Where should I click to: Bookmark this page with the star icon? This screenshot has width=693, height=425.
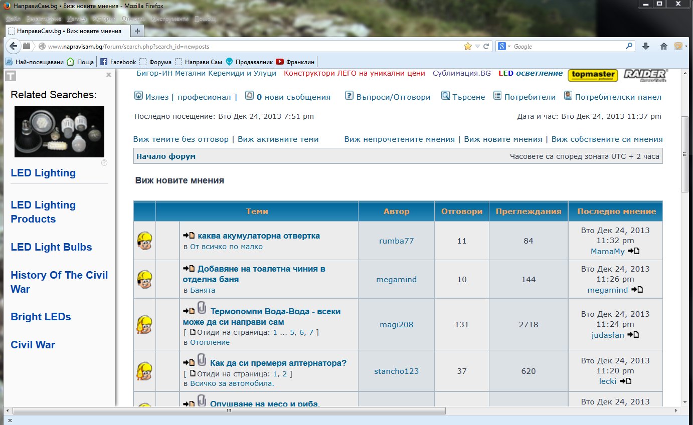pos(468,46)
